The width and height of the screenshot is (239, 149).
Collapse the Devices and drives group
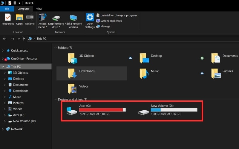point(56,100)
